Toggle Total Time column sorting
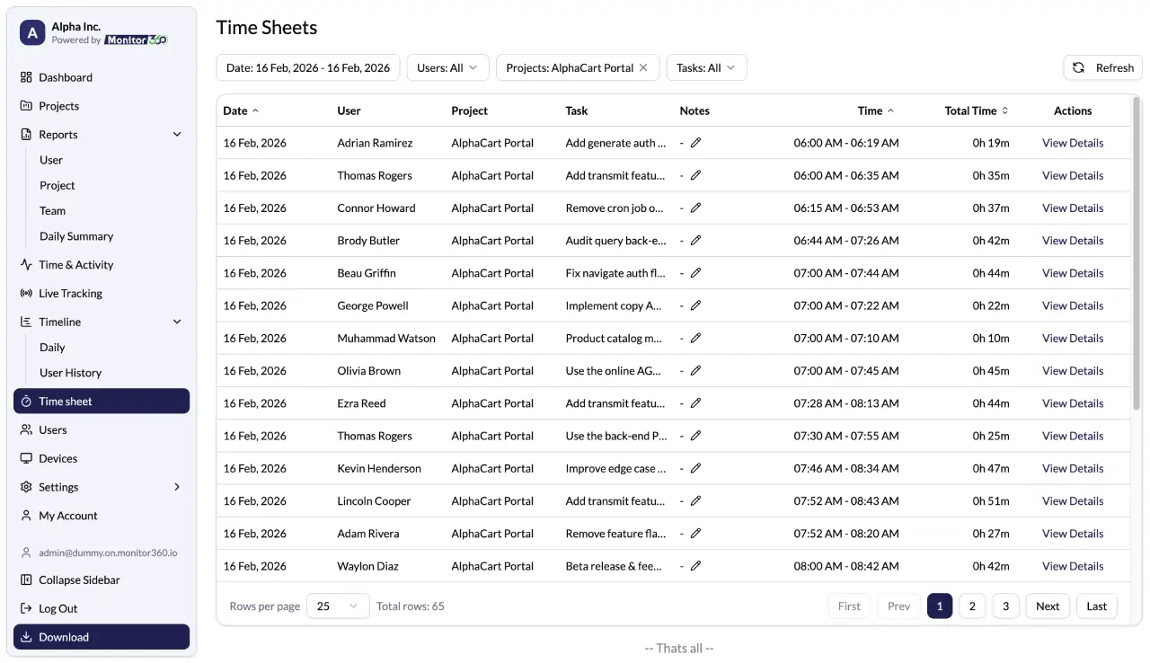This screenshot has width=1150, height=663. coord(1004,110)
